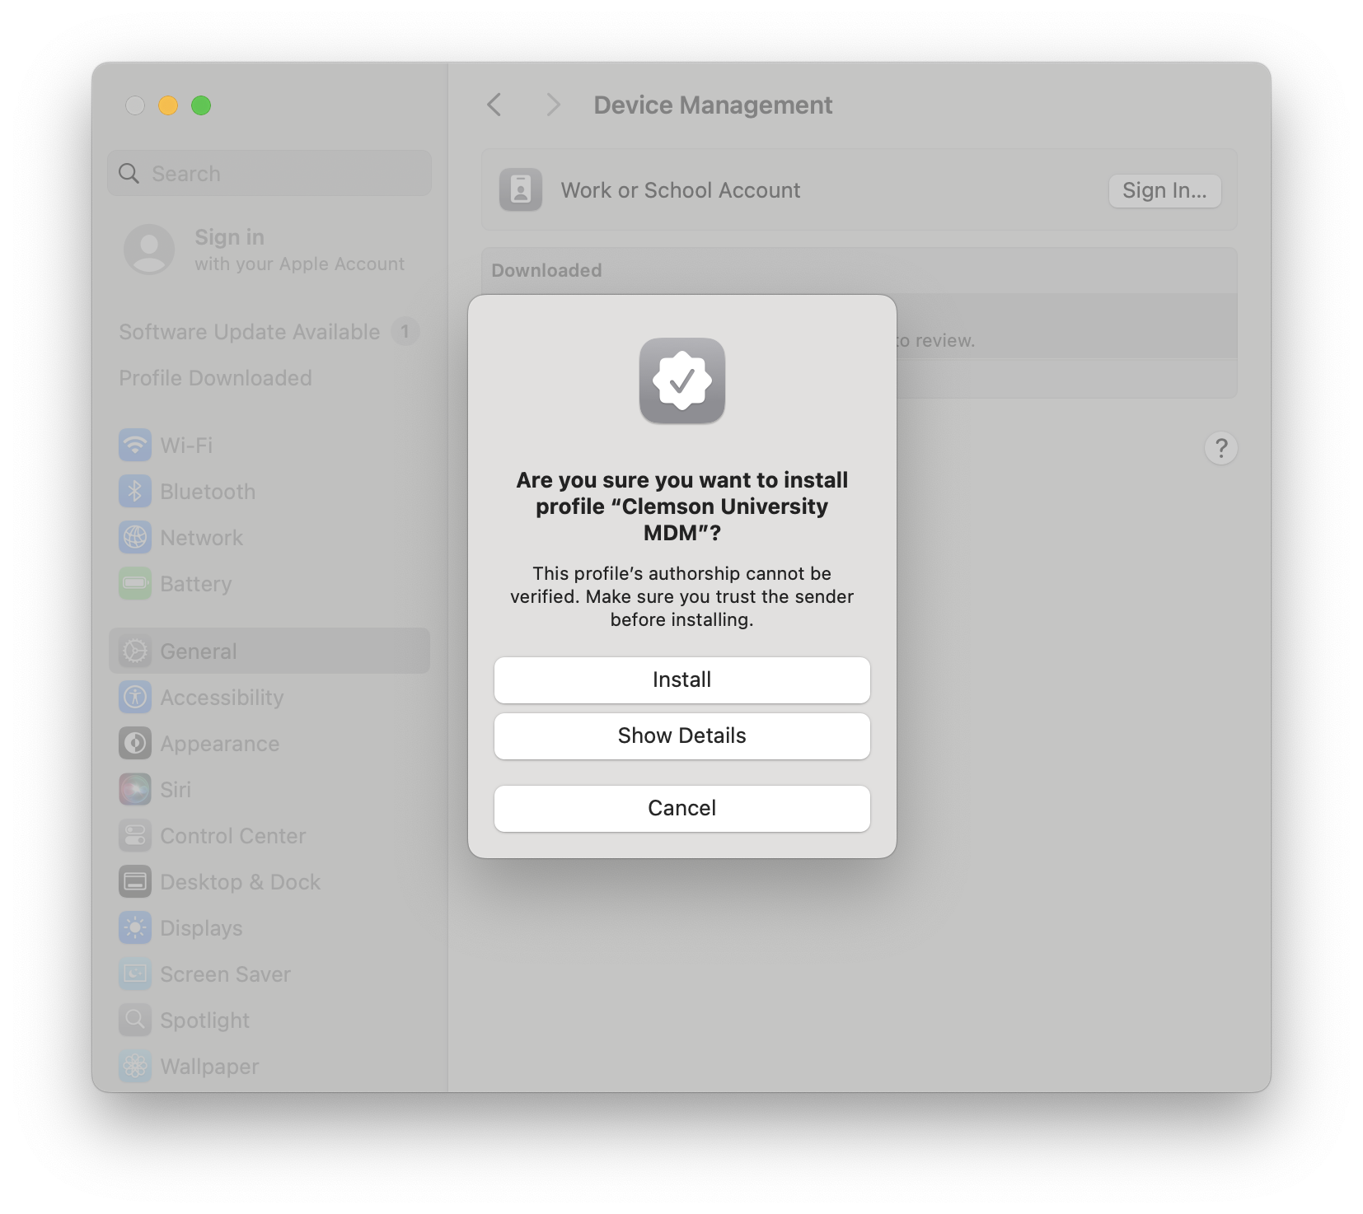
Task: Click the Work or School Account badge icon
Action: [521, 190]
